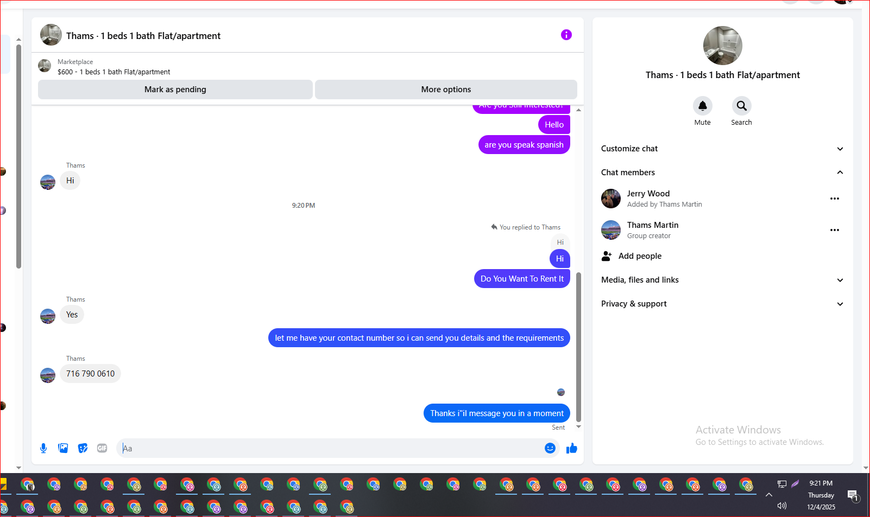This screenshot has height=517, width=870.
Task: Expand Media, files and links section
Action: click(x=722, y=280)
